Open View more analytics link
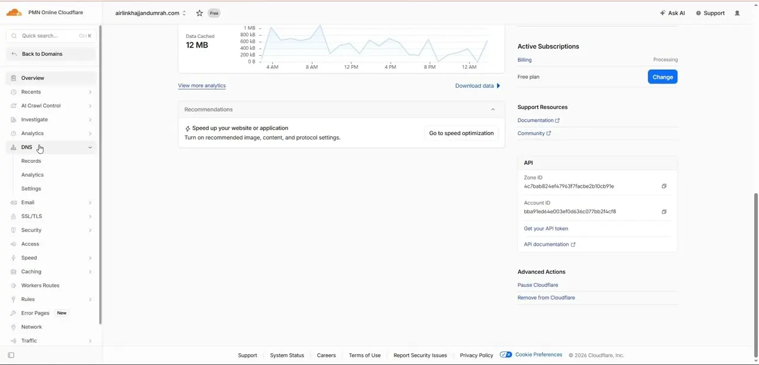The width and height of the screenshot is (759, 365). tap(202, 86)
